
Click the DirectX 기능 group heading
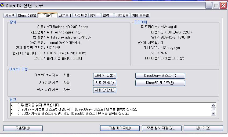19,69
